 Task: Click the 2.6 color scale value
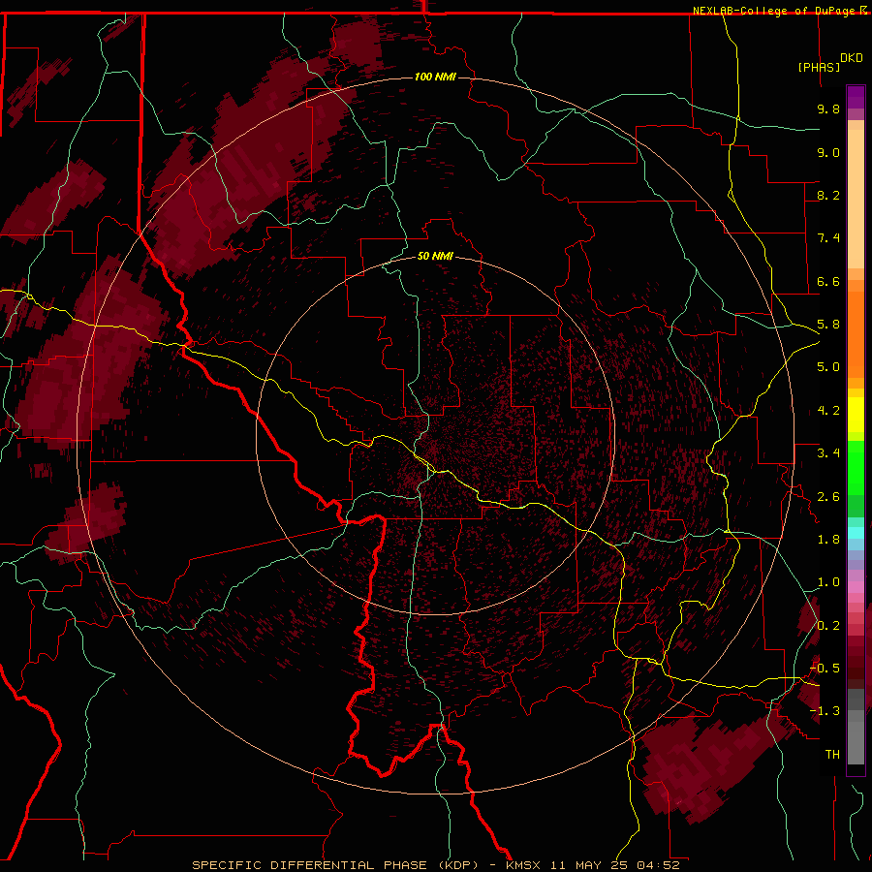[x=828, y=497]
